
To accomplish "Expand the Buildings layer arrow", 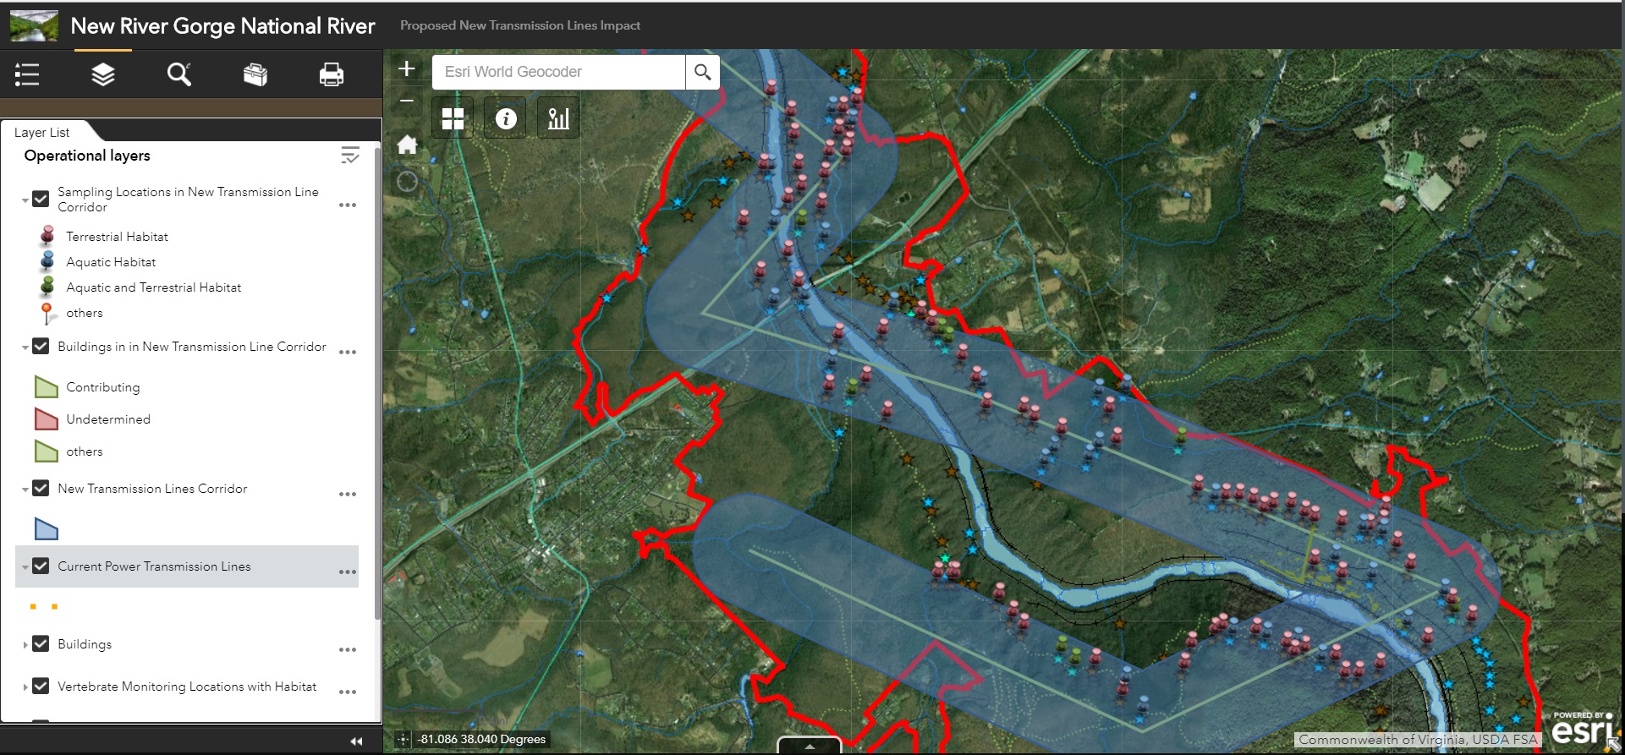I will (x=25, y=645).
